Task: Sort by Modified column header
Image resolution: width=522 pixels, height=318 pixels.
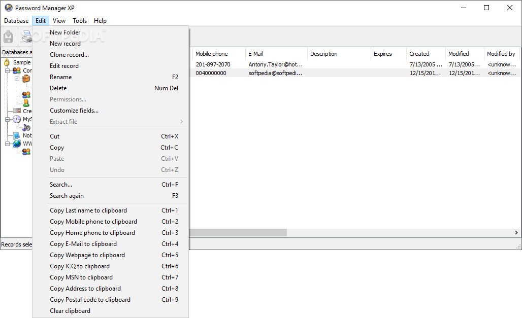Action: click(465, 54)
